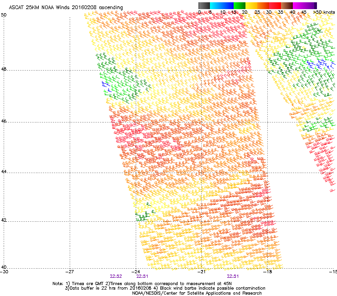Click the legend value label 45

tap(304, 12)
